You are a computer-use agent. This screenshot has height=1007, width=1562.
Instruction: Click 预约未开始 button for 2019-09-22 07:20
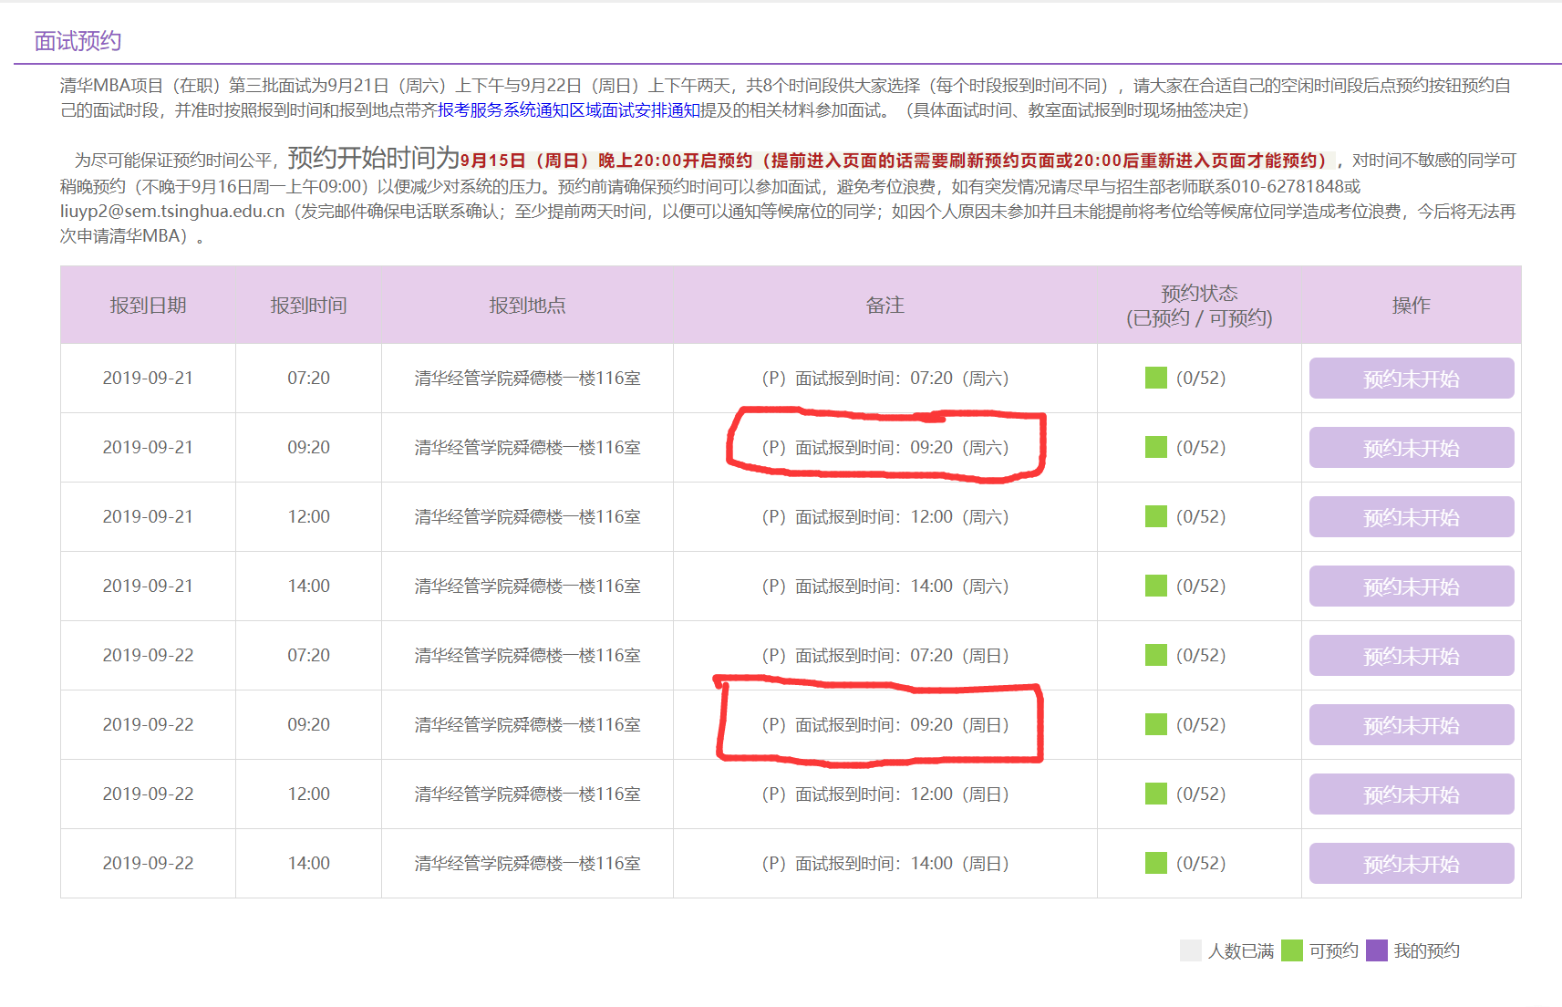(x=1412, y=656)
